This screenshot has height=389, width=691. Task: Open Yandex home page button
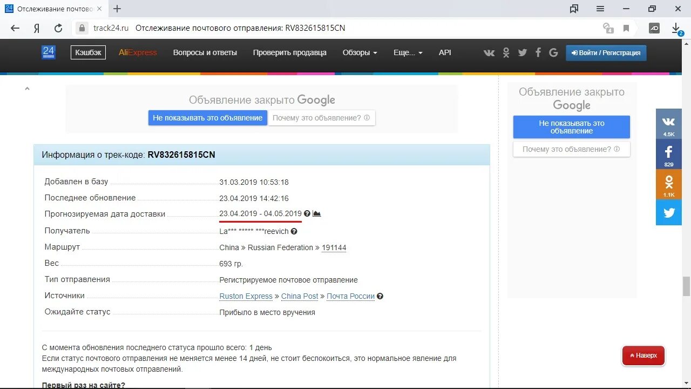(x=37, y=29)
